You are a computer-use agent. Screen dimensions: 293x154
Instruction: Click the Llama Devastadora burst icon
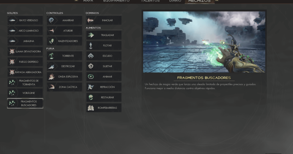click(12, 51)
